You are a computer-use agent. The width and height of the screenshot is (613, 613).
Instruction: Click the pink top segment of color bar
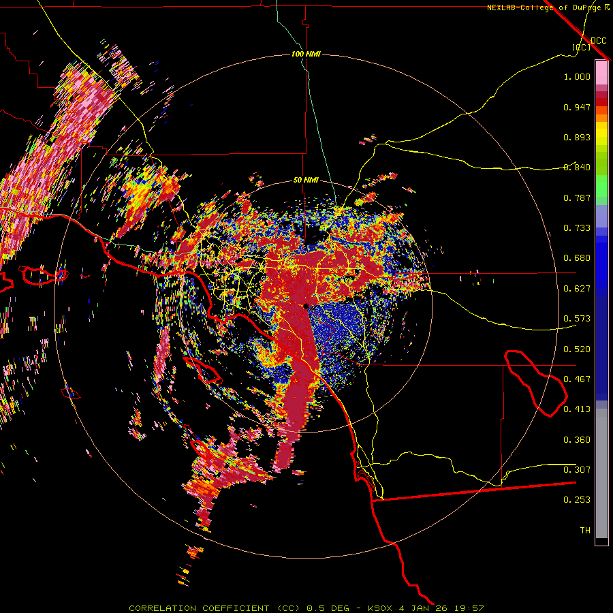click(601, 73)
